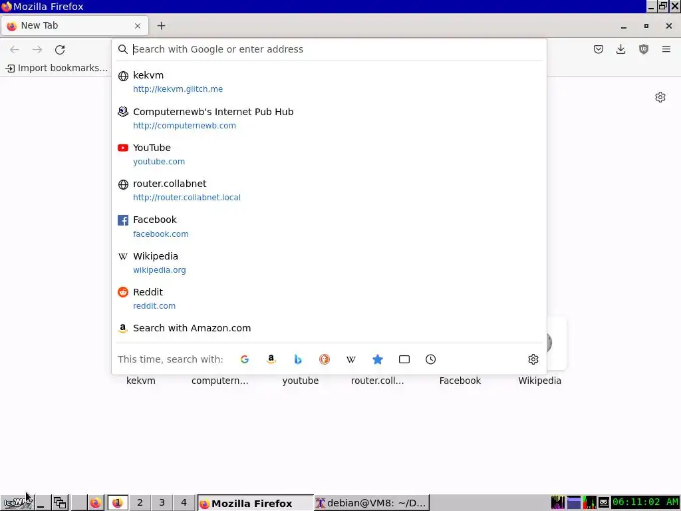Choose the Wikipedia suggestion
681x511 pixels.
click(329, 262)
